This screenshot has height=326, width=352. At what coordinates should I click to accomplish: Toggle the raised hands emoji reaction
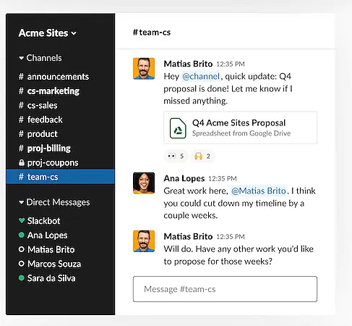point(202,156)
